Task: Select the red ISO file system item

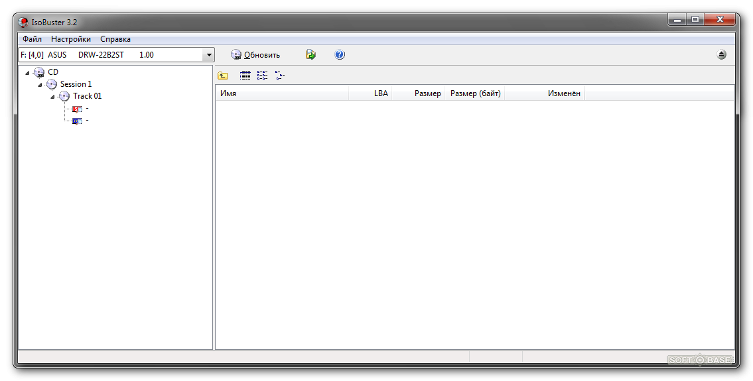Action: 77,109
